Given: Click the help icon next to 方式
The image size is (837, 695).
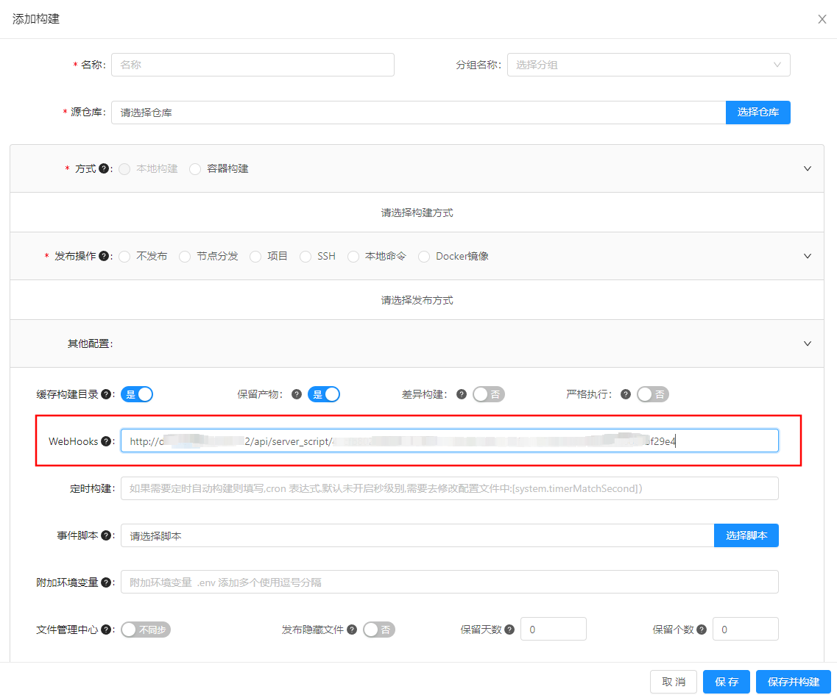Looking at the screenshot, I should [x=104, y=168].
